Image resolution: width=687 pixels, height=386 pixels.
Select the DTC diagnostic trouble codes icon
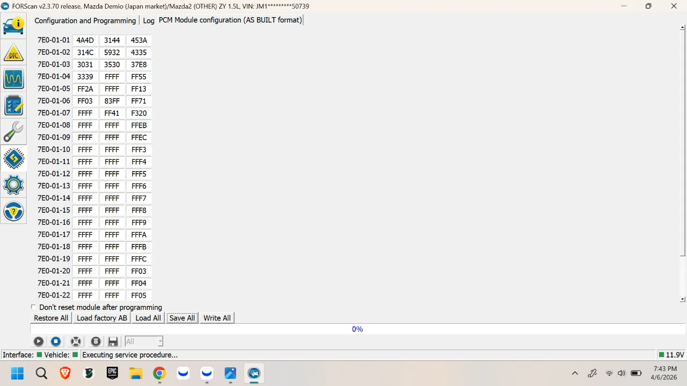point(13,53)
